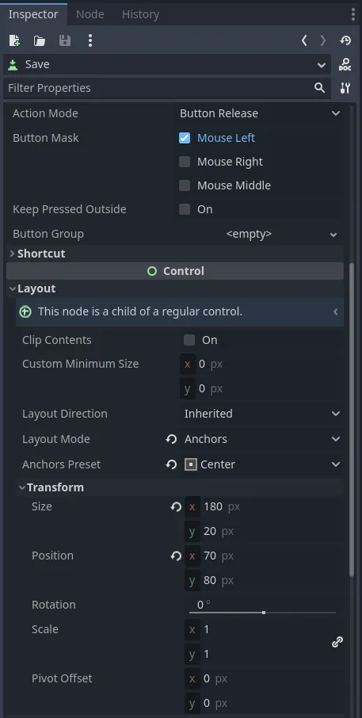Image resolution: width=362 pixels, height=718 pixels.
Task: Click the property display tools icon
Action: pyautogui.click(x=345, y=88)
